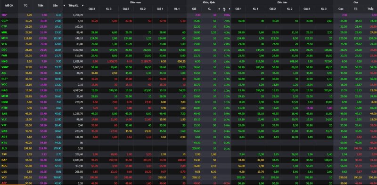Image resolution: width=377 pixels, height=185 pixels.
Task: Open the QNS stock symbol
Action: 4,131
